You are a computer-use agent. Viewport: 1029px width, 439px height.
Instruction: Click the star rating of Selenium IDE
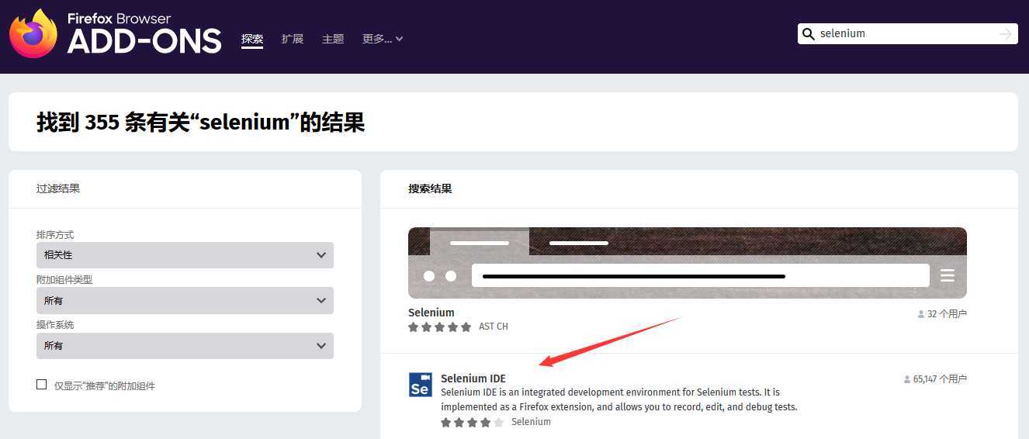473,423
